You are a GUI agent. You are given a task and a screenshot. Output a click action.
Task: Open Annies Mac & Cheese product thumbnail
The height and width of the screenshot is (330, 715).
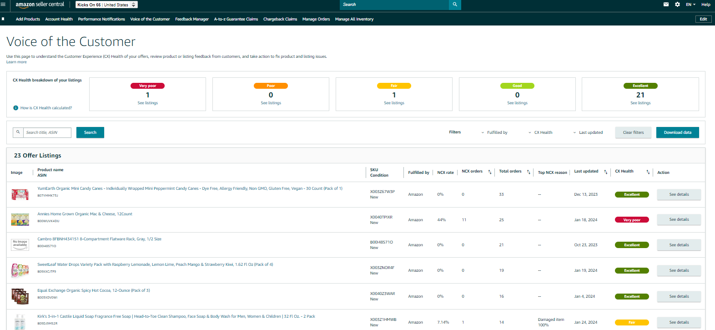click(x=20, y=220)
